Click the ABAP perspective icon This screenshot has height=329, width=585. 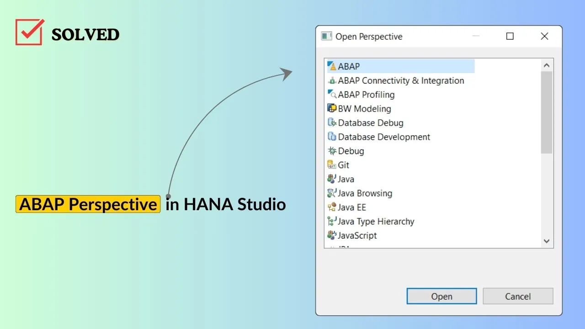pos(332,66)
